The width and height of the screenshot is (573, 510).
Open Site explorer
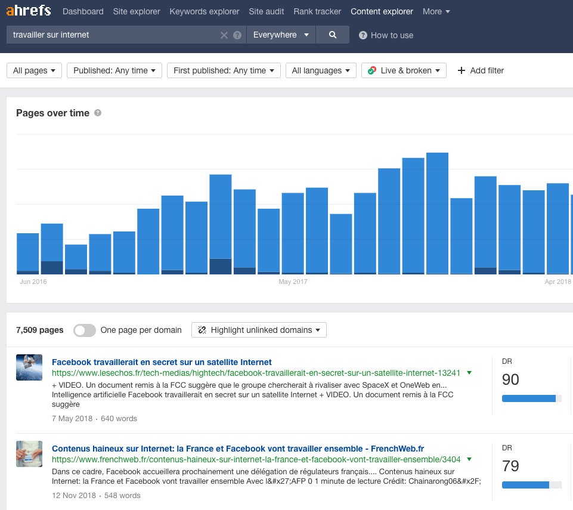pyautogui.click(x=137, y=12)
